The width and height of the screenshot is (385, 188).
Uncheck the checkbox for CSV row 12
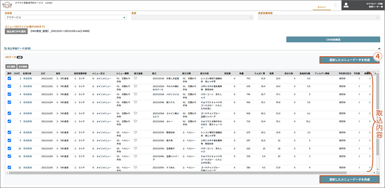tap(9, 167)
